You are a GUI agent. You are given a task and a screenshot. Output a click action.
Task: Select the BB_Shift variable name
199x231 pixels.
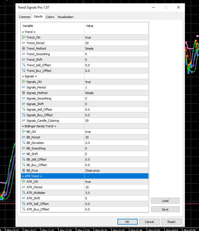[32, 154]
